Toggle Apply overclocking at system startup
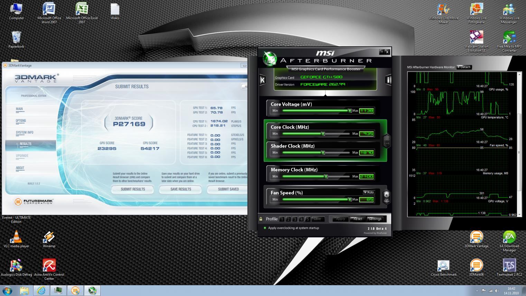This screenshot has width=526, height=296. click(x=291, y=228)
